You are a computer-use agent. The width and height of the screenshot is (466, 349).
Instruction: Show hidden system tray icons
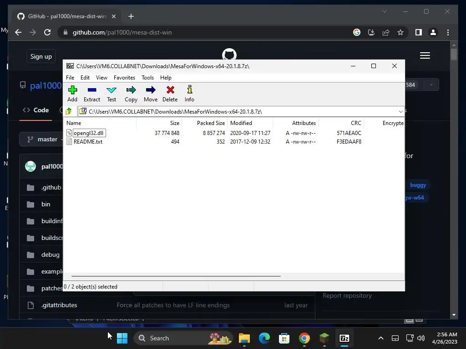pyautogui.click(x=381, y=338)
